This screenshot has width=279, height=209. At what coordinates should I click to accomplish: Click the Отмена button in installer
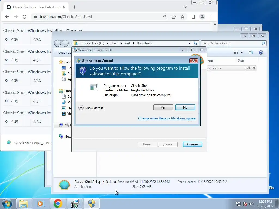coord(192,144)
